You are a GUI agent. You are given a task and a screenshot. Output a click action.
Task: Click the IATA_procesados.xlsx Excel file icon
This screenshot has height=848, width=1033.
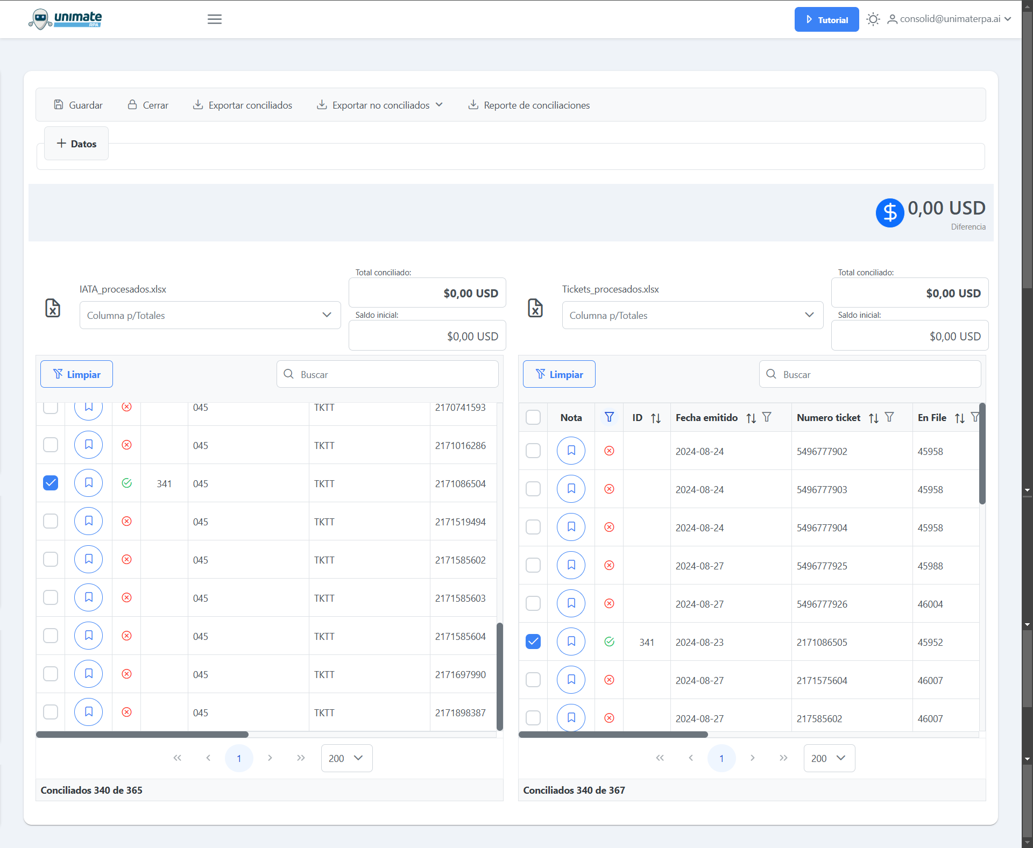tap(53, 308)
